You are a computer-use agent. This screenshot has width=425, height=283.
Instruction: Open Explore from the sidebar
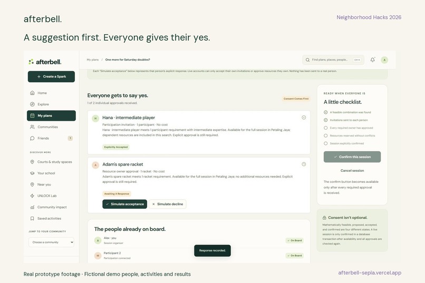(51, 104)
